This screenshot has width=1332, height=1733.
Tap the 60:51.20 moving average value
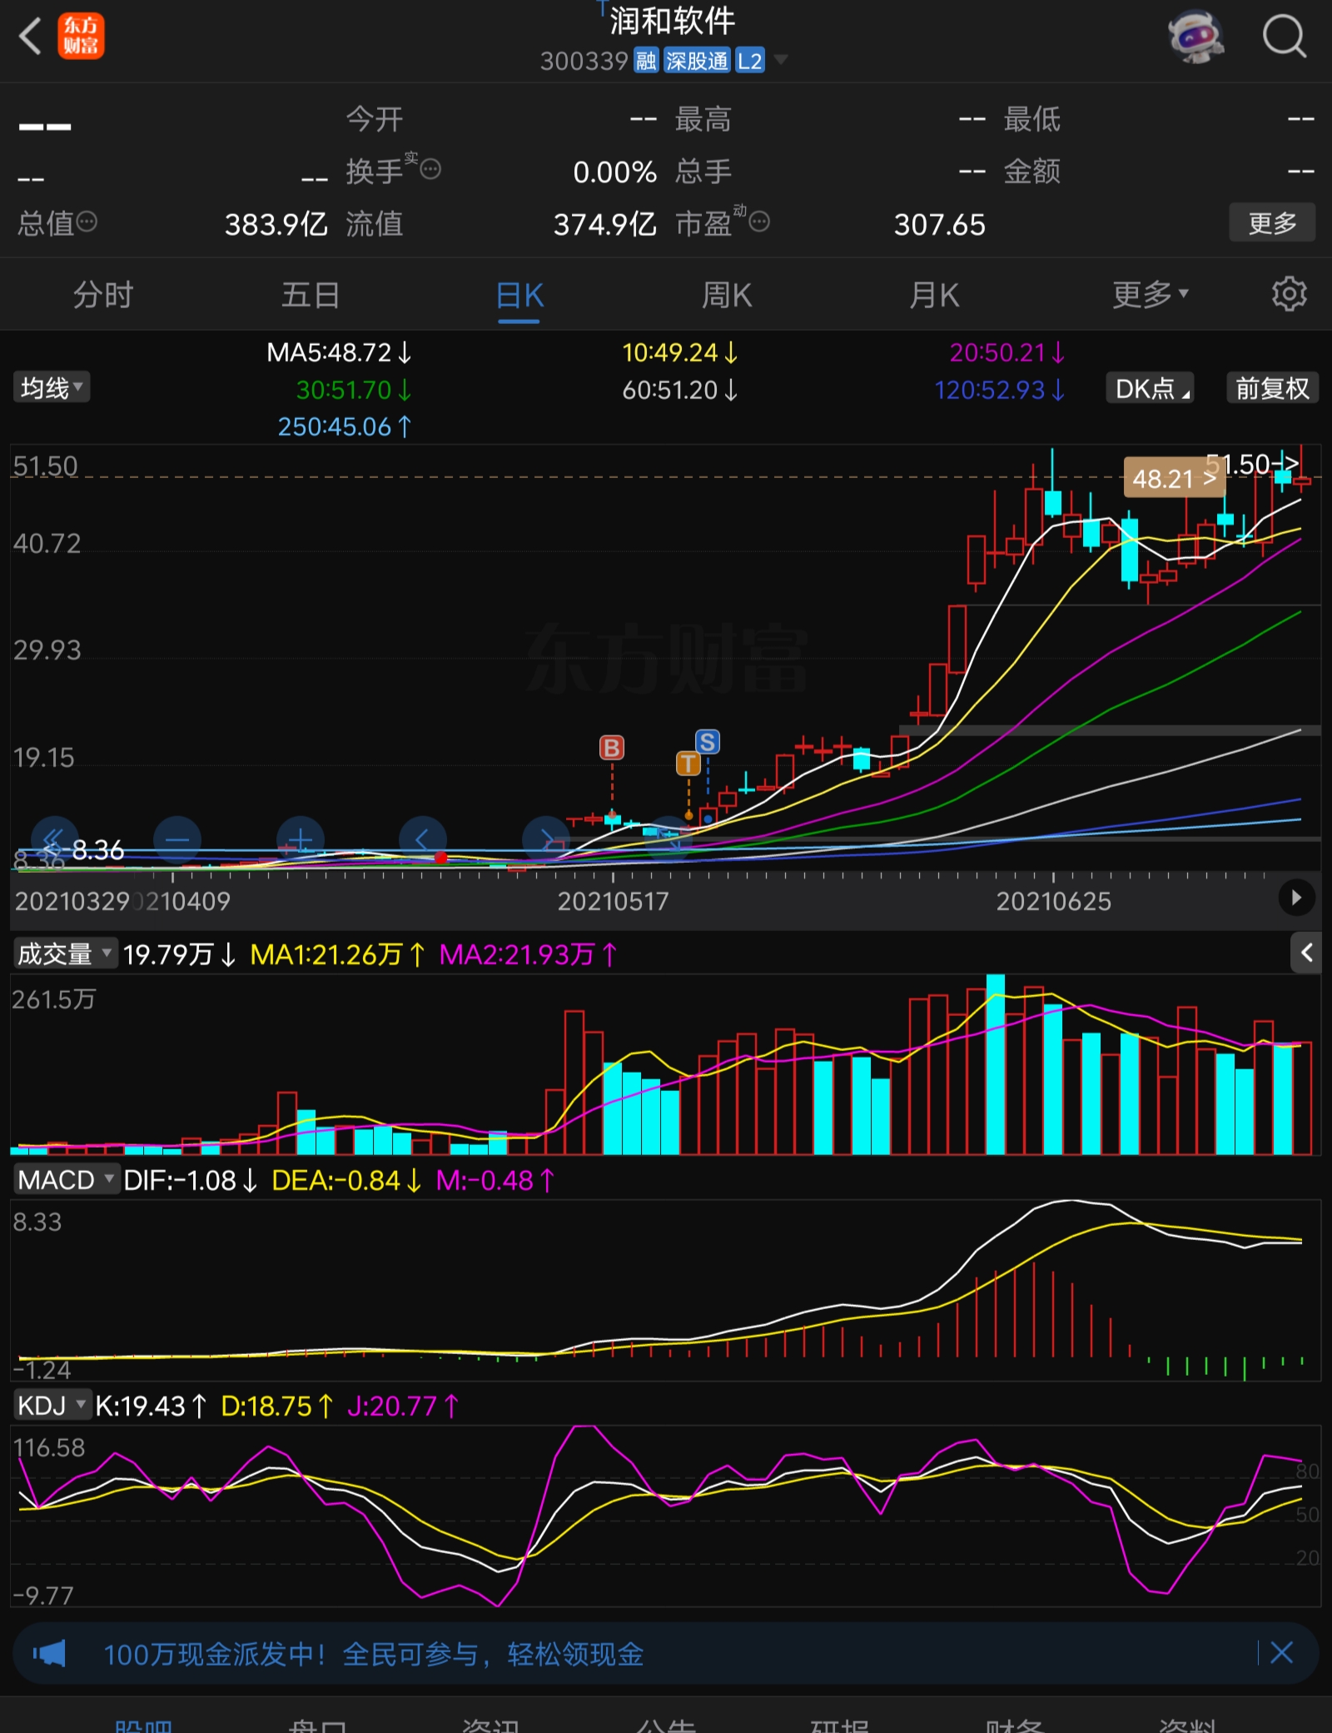[680, 389]
